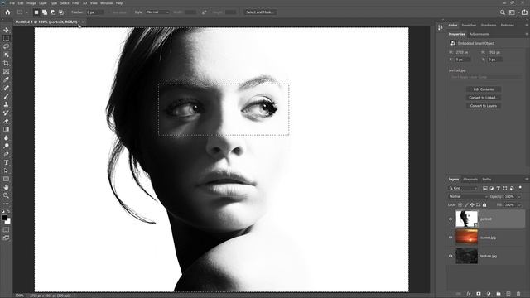Open the Style dropdown set to Normal
This screenshot has width=530, height=298.
point(157,12)
